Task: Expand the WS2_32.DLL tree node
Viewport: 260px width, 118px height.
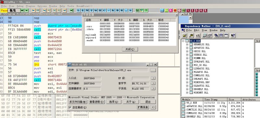Action: pos(187,65)
